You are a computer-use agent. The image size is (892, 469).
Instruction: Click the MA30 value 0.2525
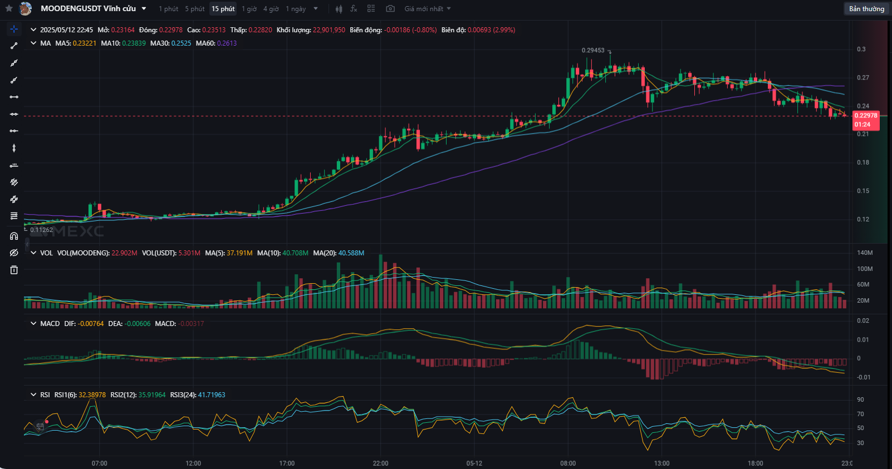(x=181, y=43)
